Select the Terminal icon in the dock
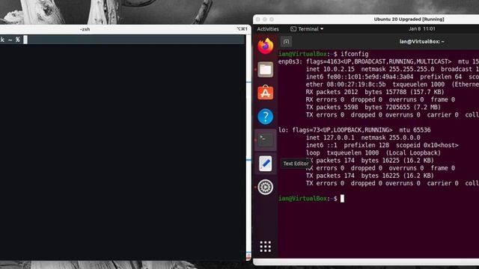 265,140
